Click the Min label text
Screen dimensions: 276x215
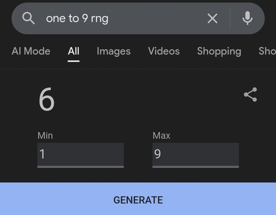(x=45, y=135)
